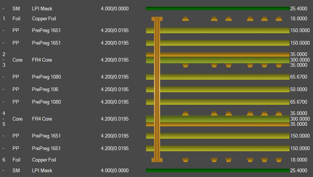
Task: Click the rightmost copper trace on layer 3
Action: click(279, 65)
